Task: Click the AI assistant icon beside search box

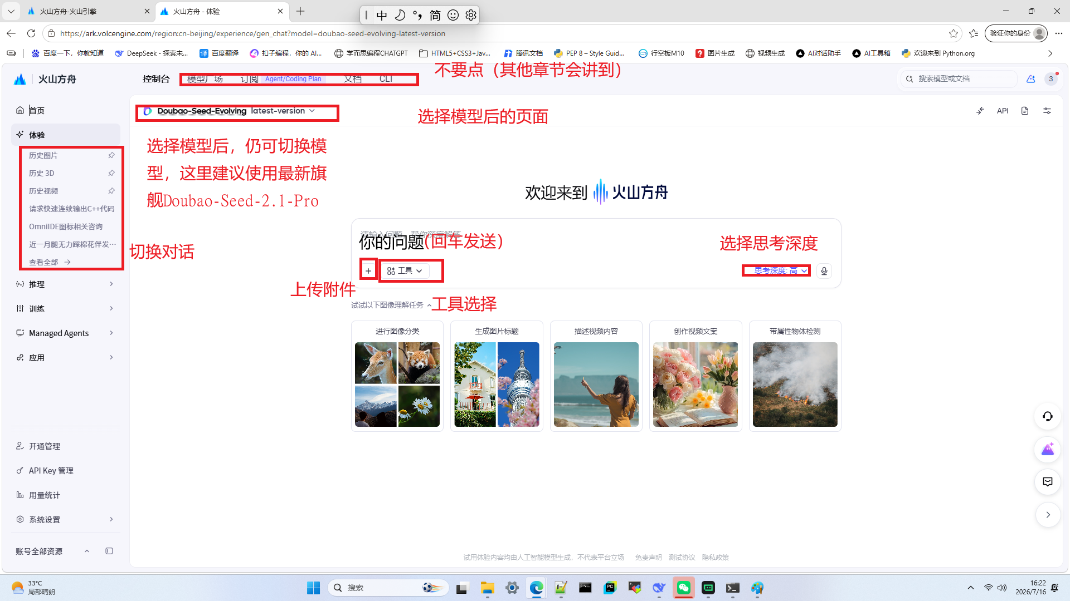Action: pos(1031,79)
